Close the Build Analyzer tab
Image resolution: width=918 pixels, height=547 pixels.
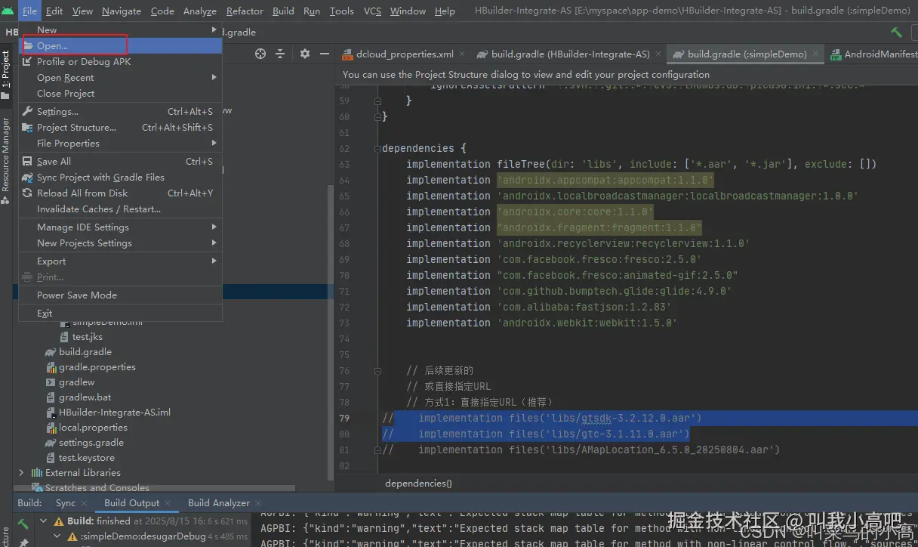[x=258, y=503]
